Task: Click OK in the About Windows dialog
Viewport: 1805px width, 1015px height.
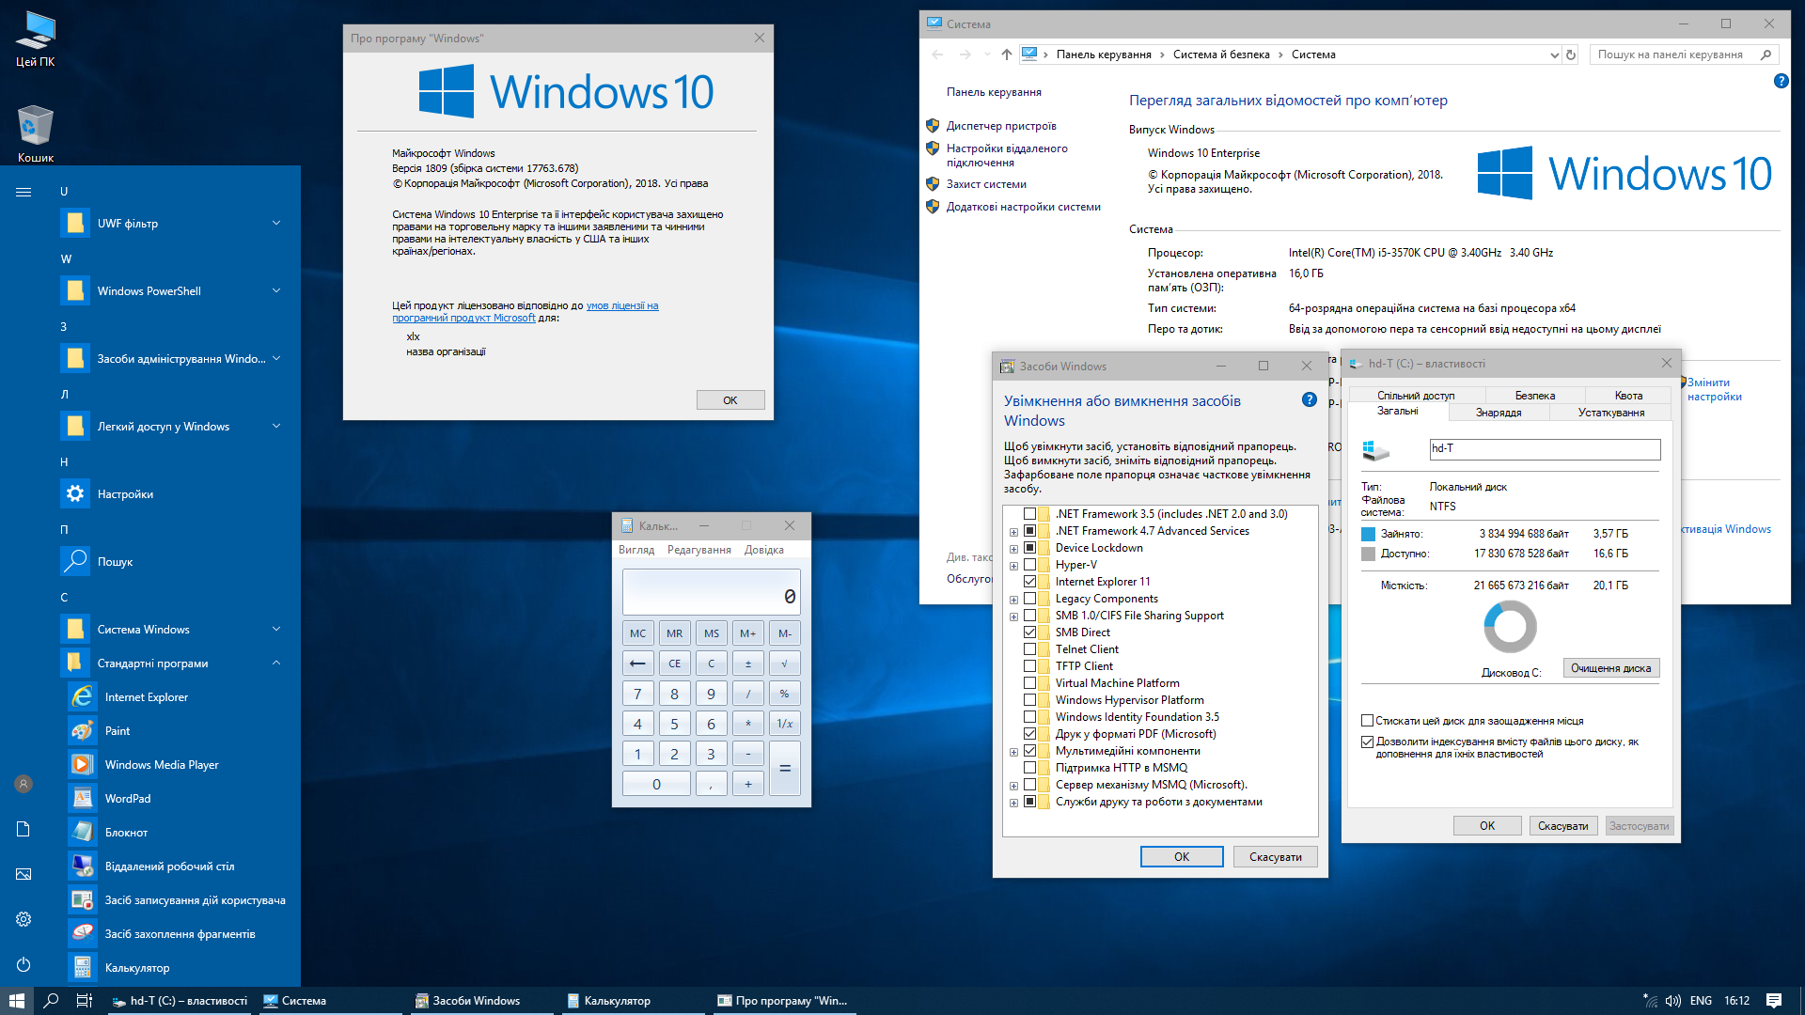Action: (x=730, y=400)
